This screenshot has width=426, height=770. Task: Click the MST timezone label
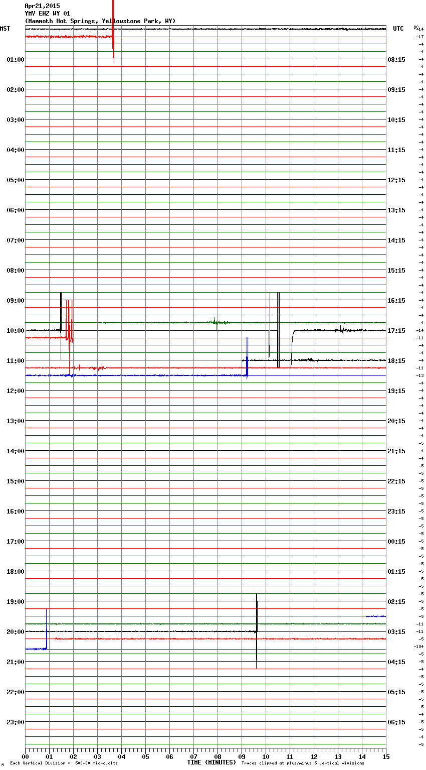click(5, 29)
